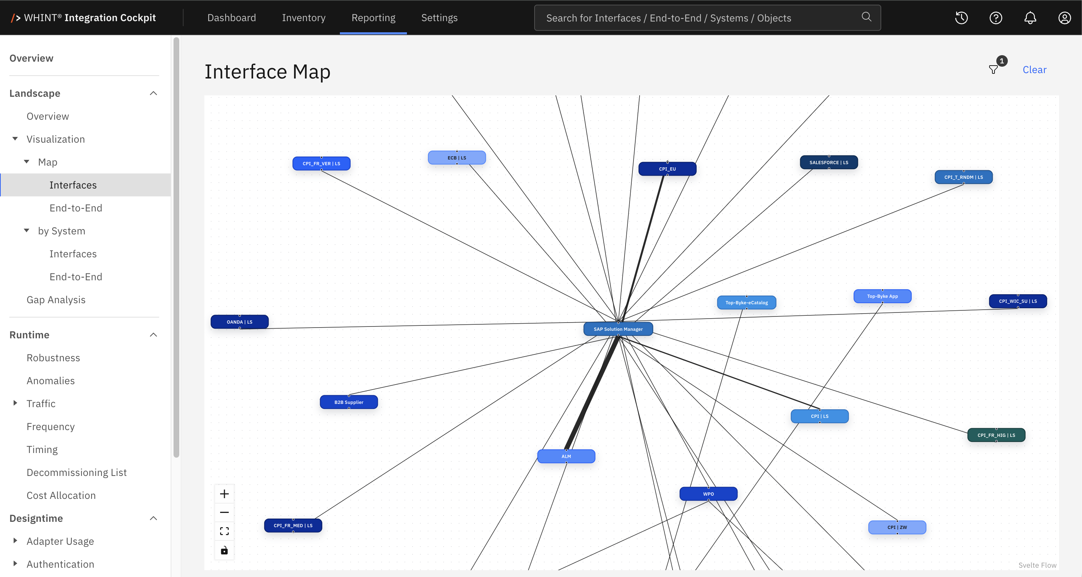Select the CPI_WIC_SU | LS node
Screen dimensions: 1082x577
tap(1018, 301)
